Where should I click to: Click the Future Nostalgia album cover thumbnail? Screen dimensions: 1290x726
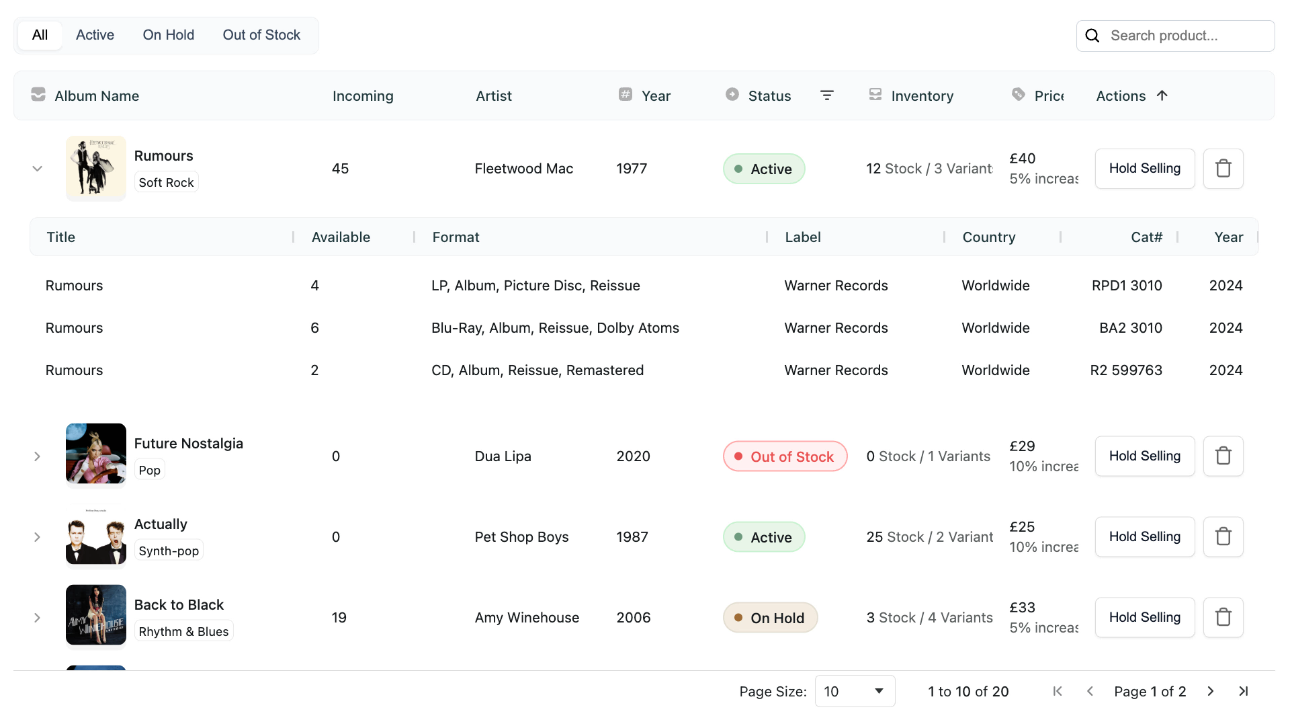(96, 454)
